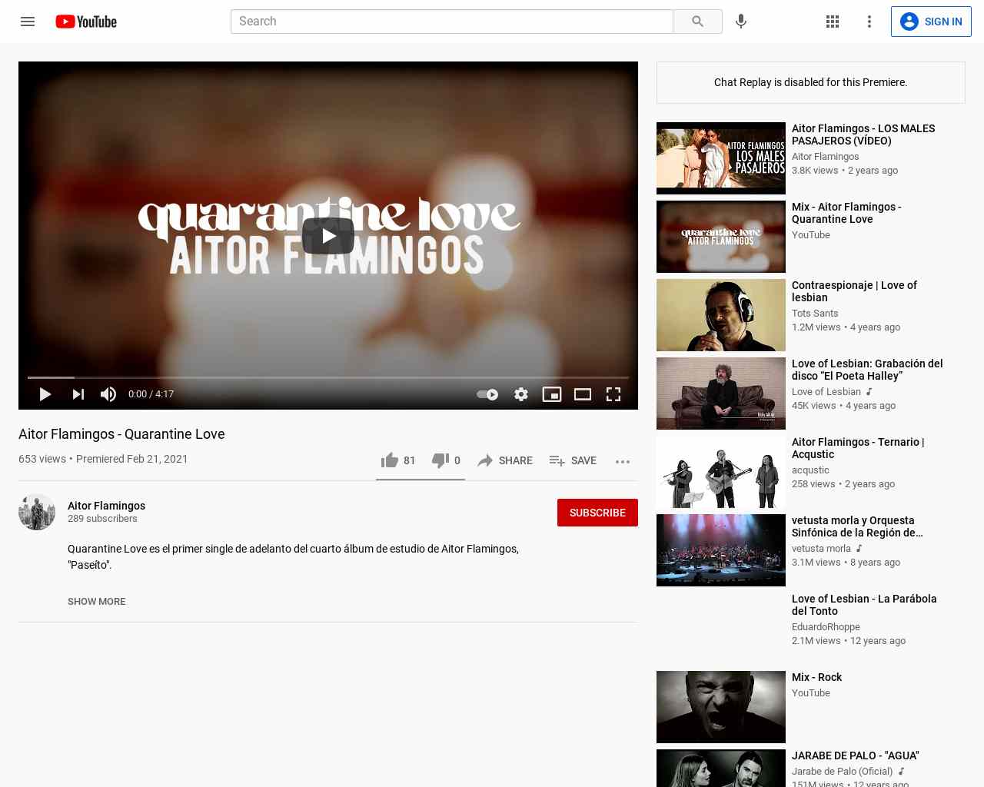This screenshot has width=984, height=787.
Task: Seek on the video progress bar
Action: coord(328,377)
